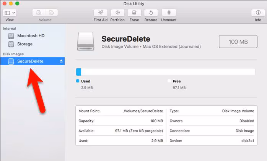Click the 100 MB capacity button
This screenshot has width=267, height=161.
238,42
